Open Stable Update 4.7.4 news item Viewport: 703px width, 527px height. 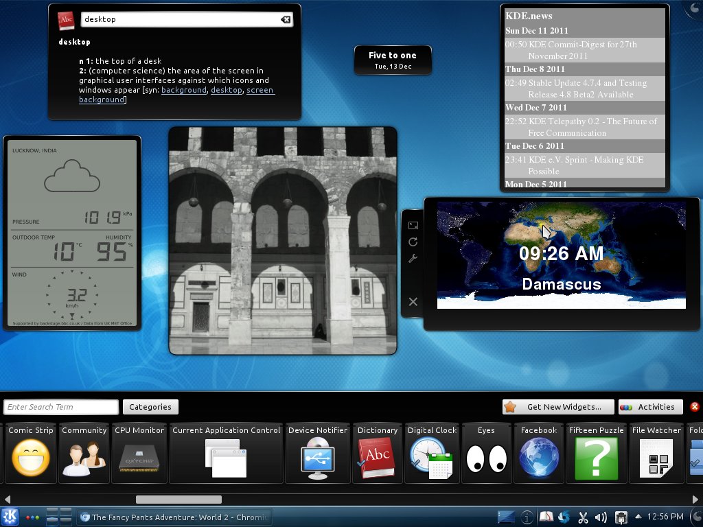point(585,89)
